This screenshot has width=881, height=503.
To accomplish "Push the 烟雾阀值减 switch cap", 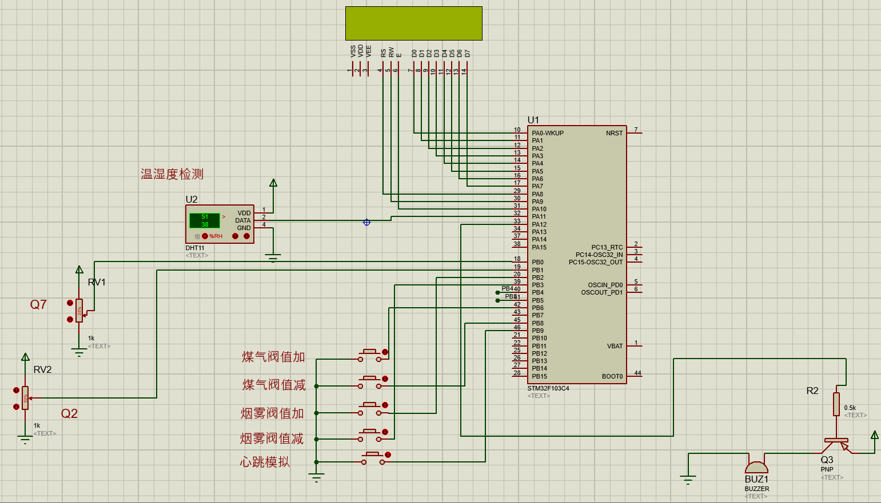I will tap(369, 431).
